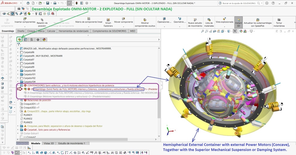Select PLANO2 in the feature tree
Image resolution: width=296 pixels, height=155 pixels.
28,119
